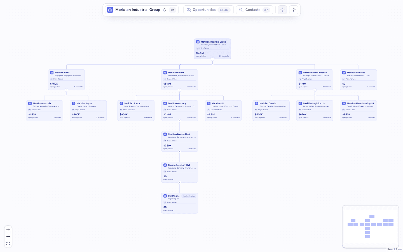
Task: Click the building icon in the account selector
Action: click(110, 10)
